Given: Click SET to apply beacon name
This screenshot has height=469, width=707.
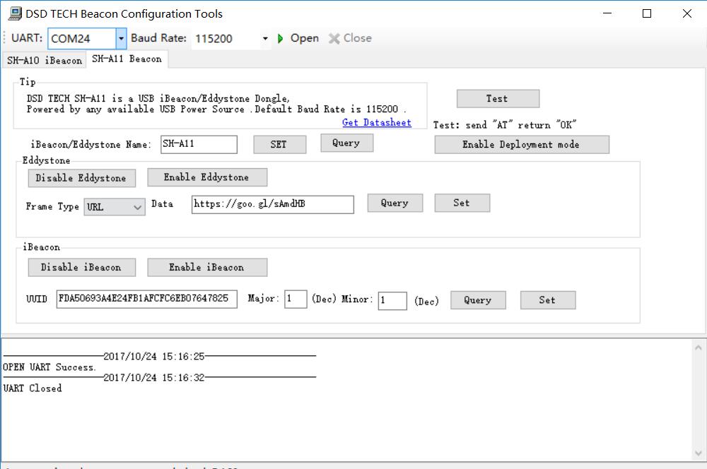Looking at the screenshot, I should tap(279, 143).
